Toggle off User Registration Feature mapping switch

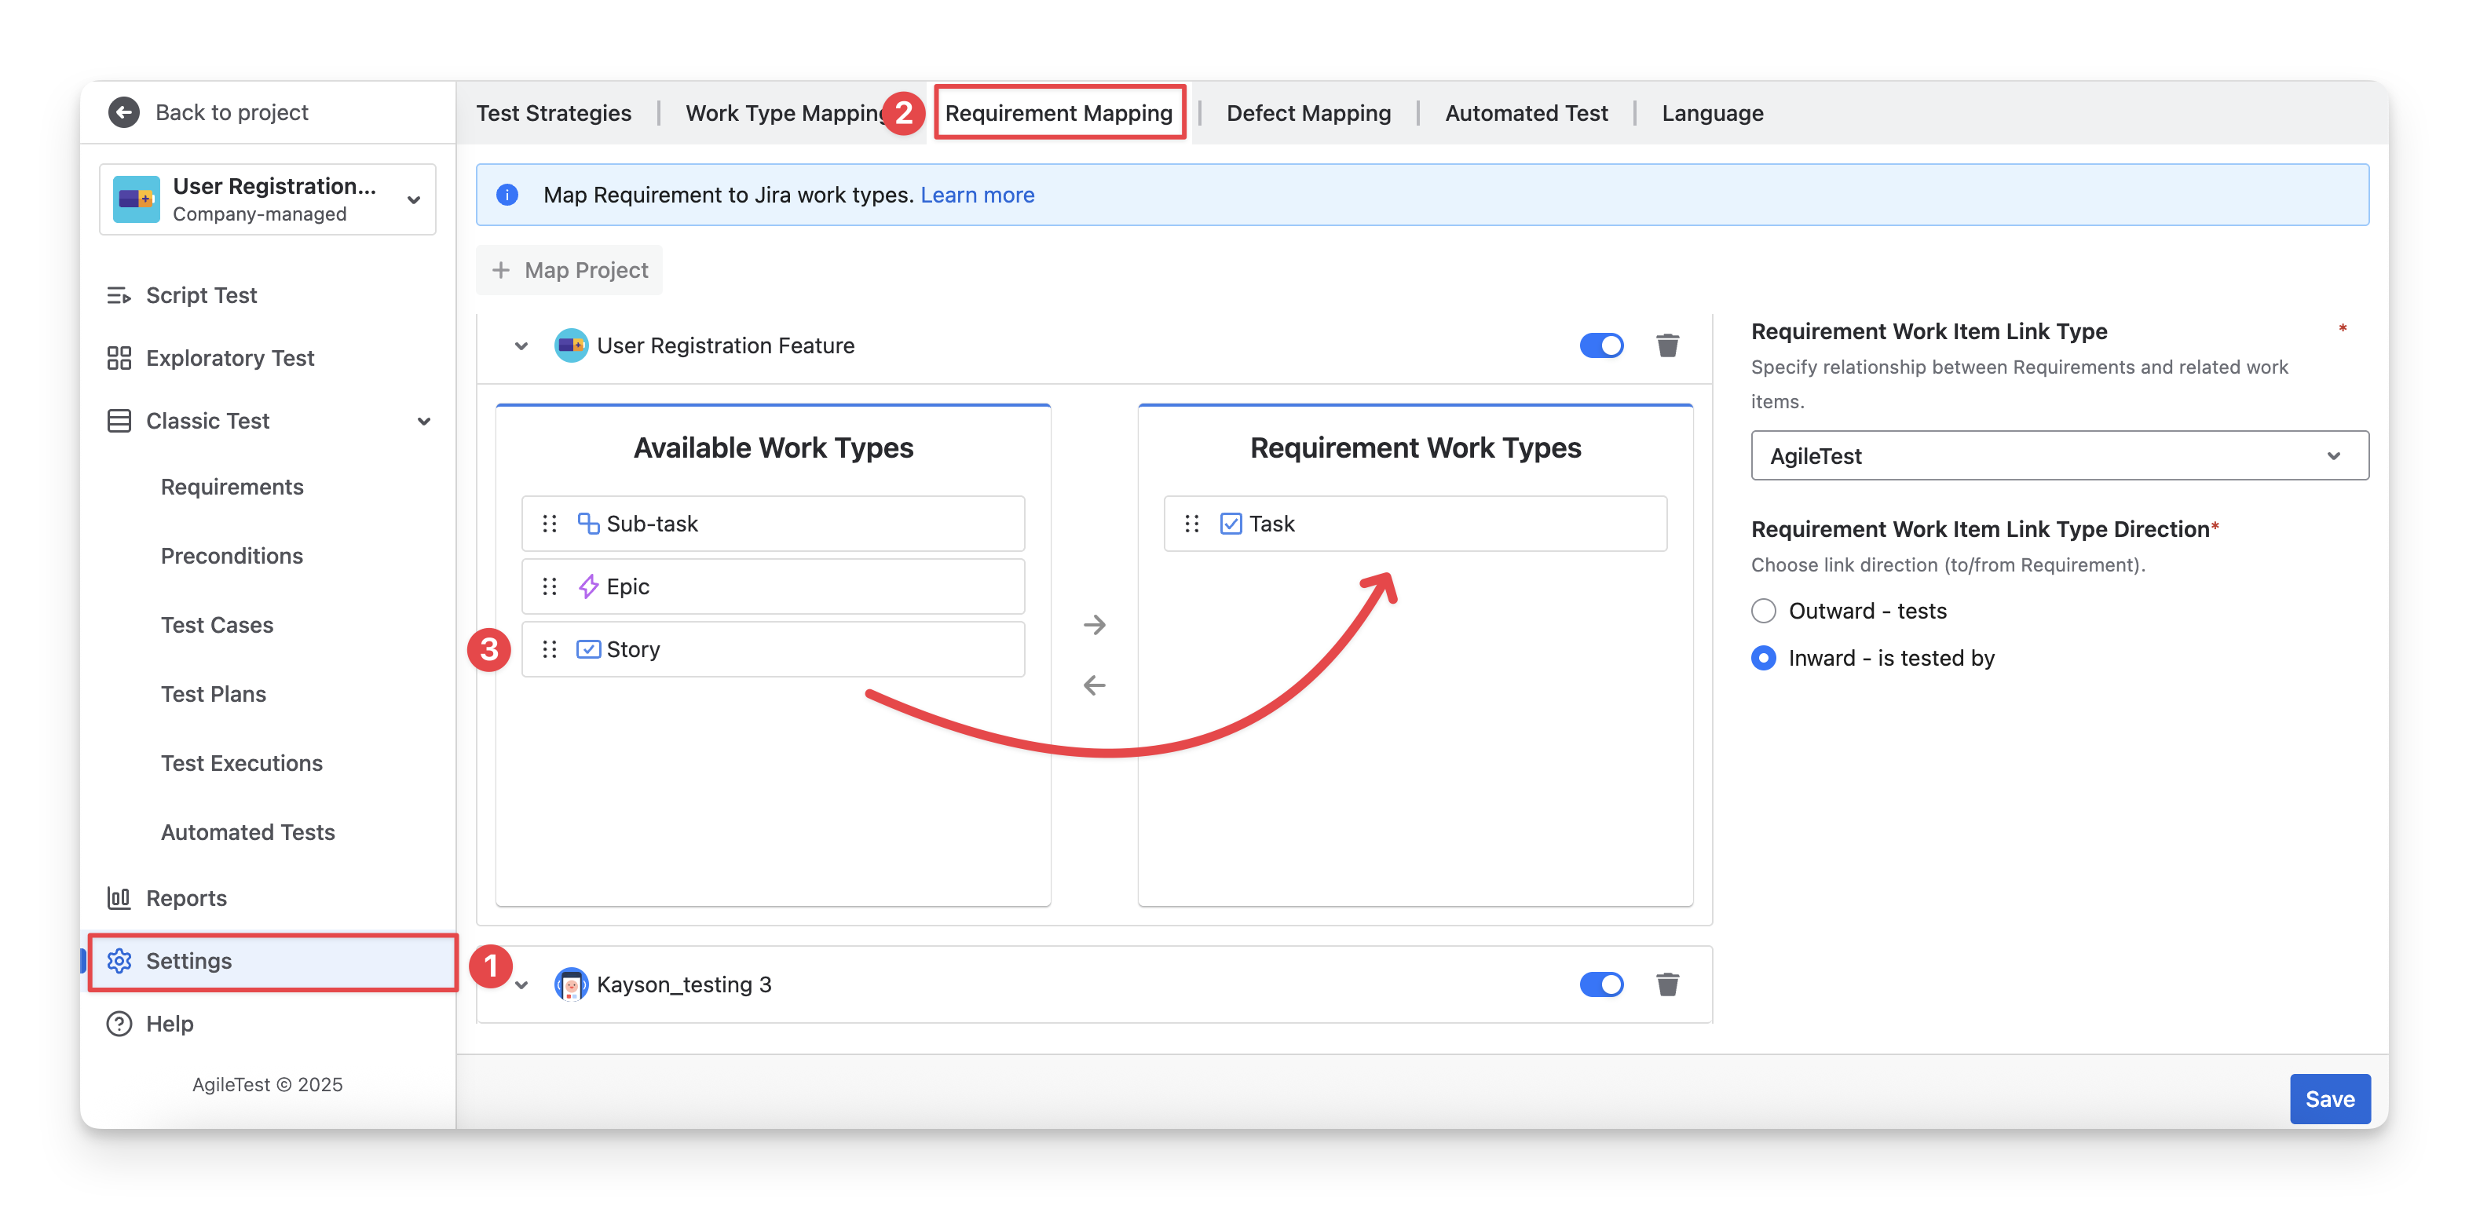[x=1600, y=345]
